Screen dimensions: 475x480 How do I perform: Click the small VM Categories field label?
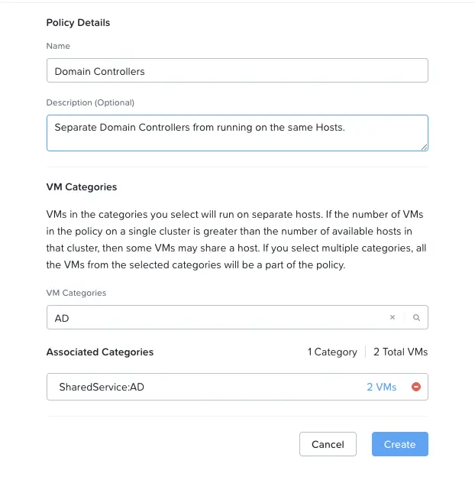click(x=76, y=293)
